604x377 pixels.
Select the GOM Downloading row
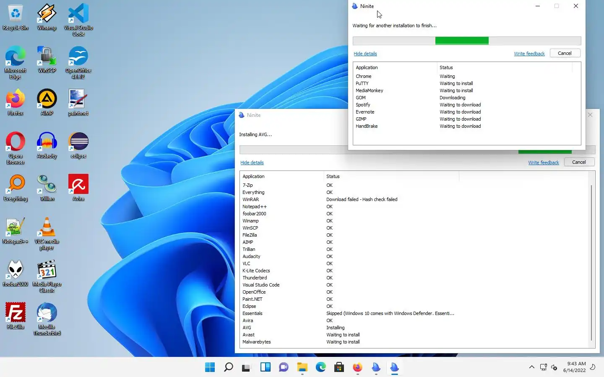click(x=466, y=98)
